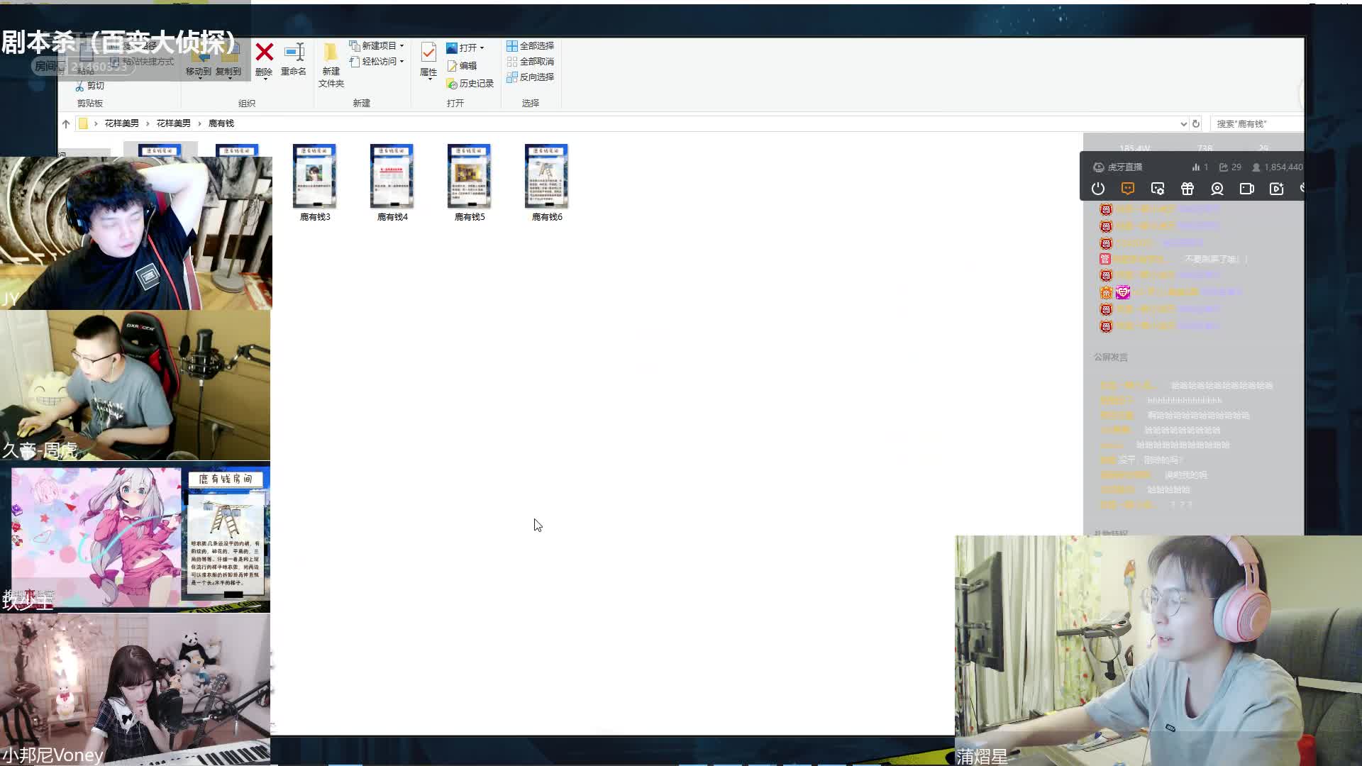
Task: Select the 鹿有钱5 file thumbnail
Action: pyautogui.click(x=469, y=177)
